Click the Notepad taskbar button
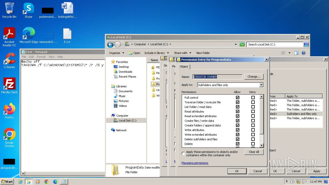Viewport: 329px width, 185px height. tap(64, 182)
